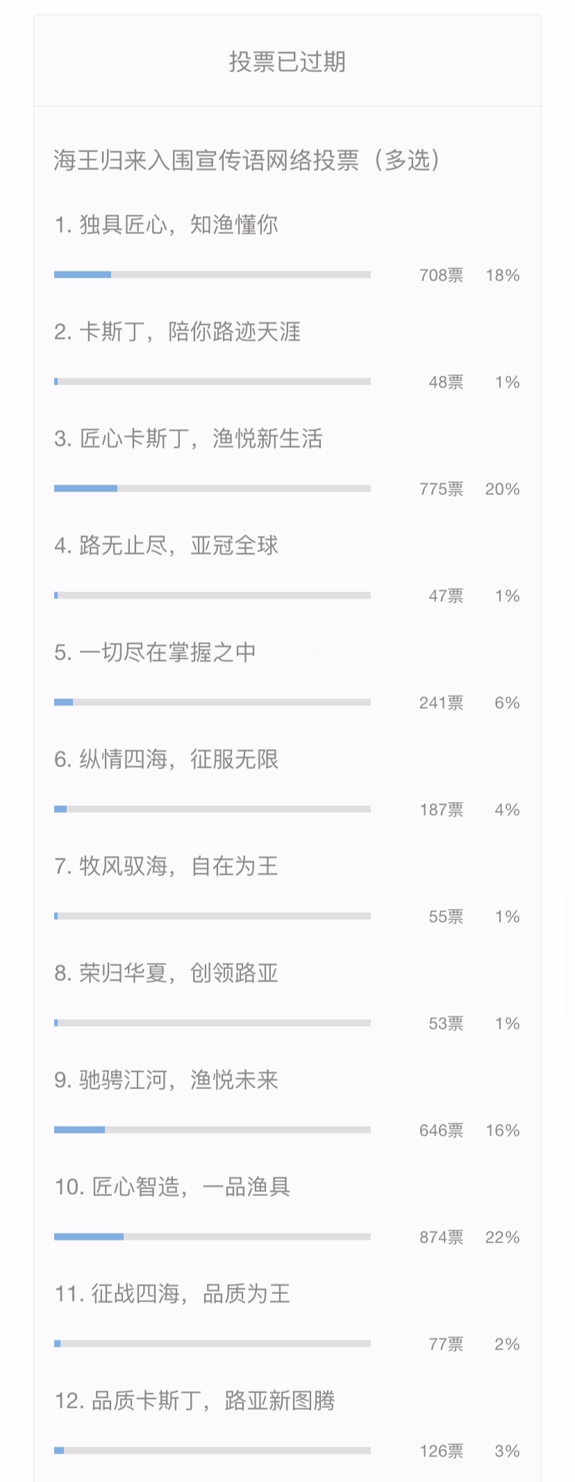The width and height of the screenshot is (575, 1482).
Task: Select option 7 牧风驭海，自在为王
Action: (x=167, y=866)
